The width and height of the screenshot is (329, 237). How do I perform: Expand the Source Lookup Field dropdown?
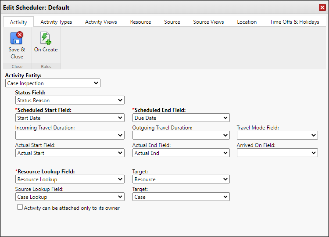70,197
